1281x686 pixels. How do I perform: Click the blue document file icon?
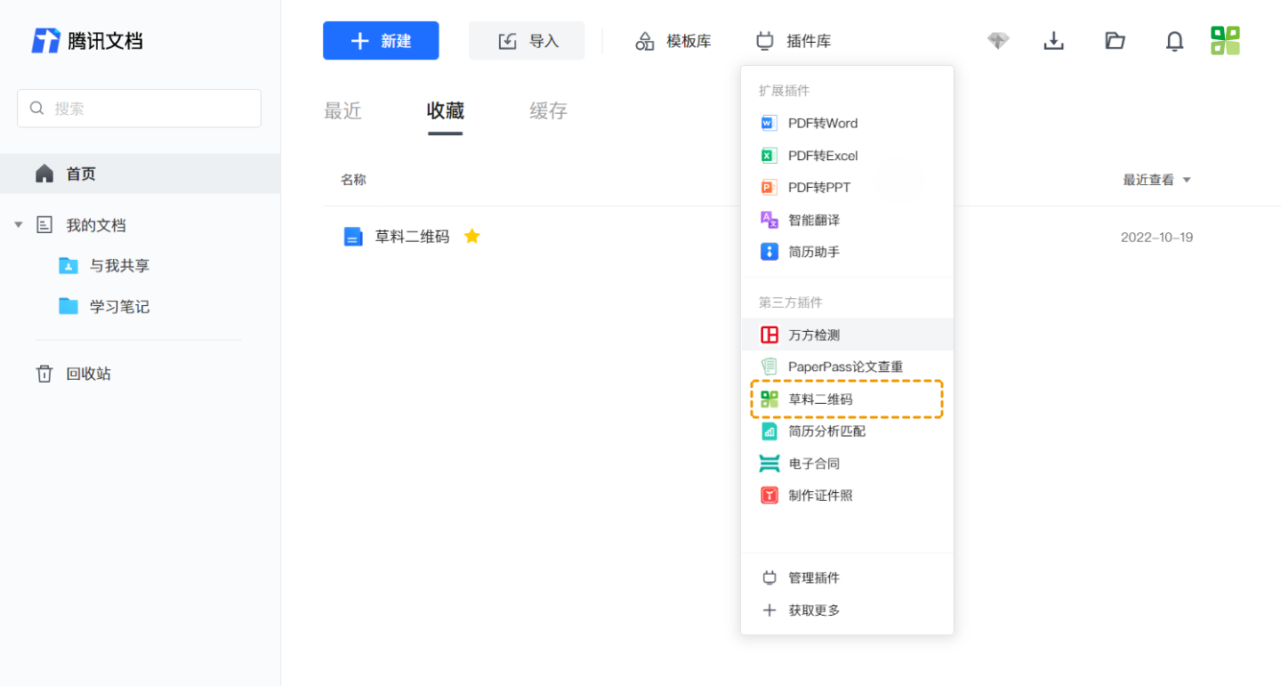tap(353, 237)
